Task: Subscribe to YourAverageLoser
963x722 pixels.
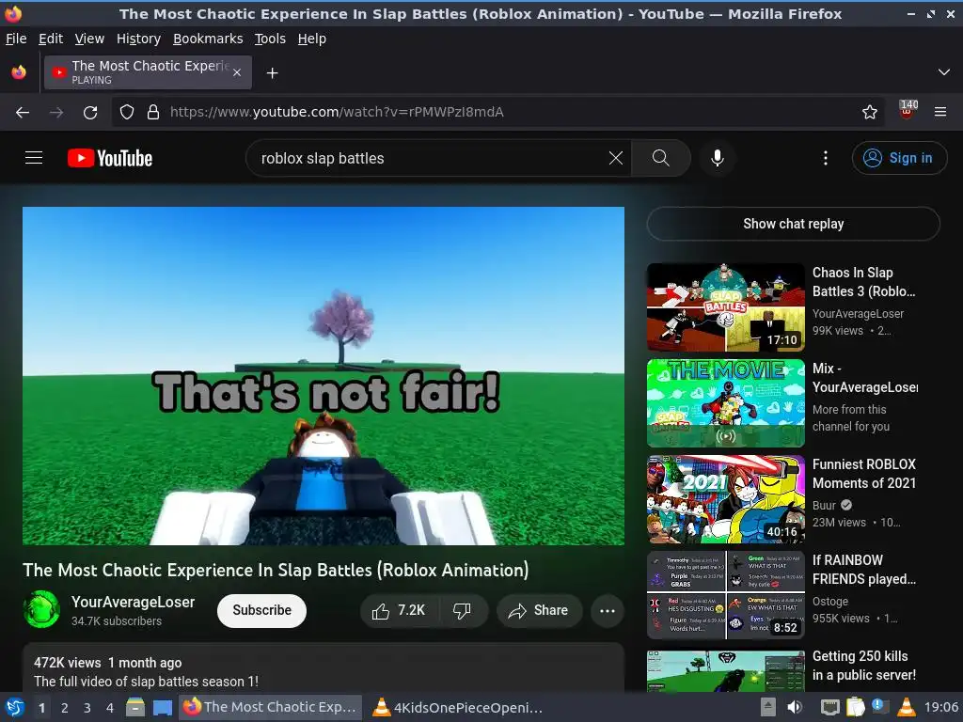Action: pyautogui.click(x=261, y=610)
